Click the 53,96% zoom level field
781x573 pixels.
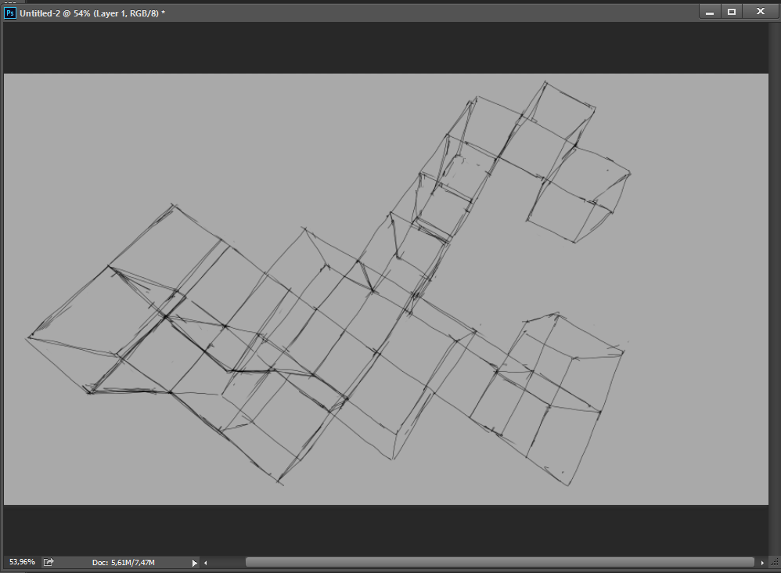click(x=21, y=562)
